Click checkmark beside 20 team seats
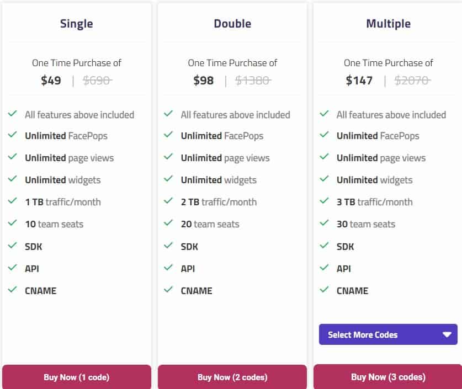This screenshot has height=389, width=462. (x=168, y=223)
